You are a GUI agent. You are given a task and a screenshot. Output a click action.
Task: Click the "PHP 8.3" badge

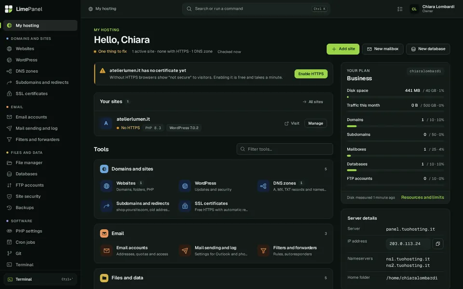tap(153, 128)
